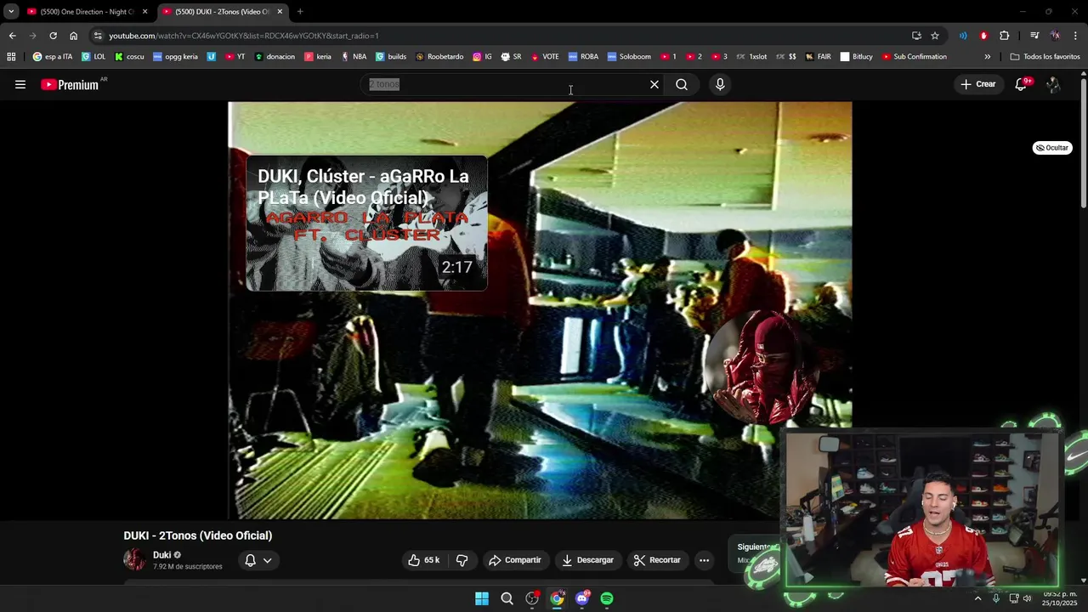Open the LOL bookmark

(93, 57)
